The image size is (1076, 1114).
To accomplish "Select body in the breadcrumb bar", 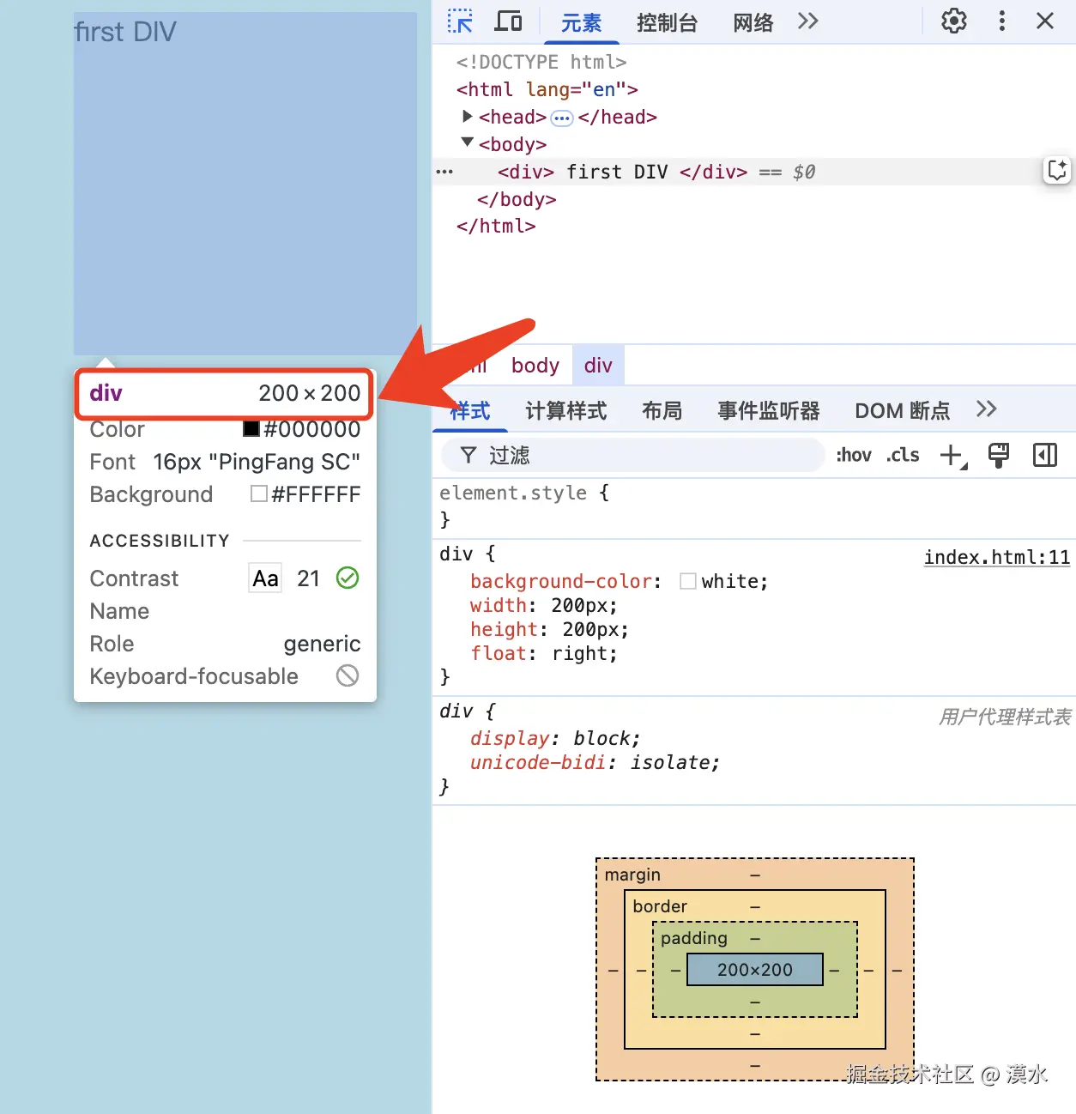I will [535, 366].
